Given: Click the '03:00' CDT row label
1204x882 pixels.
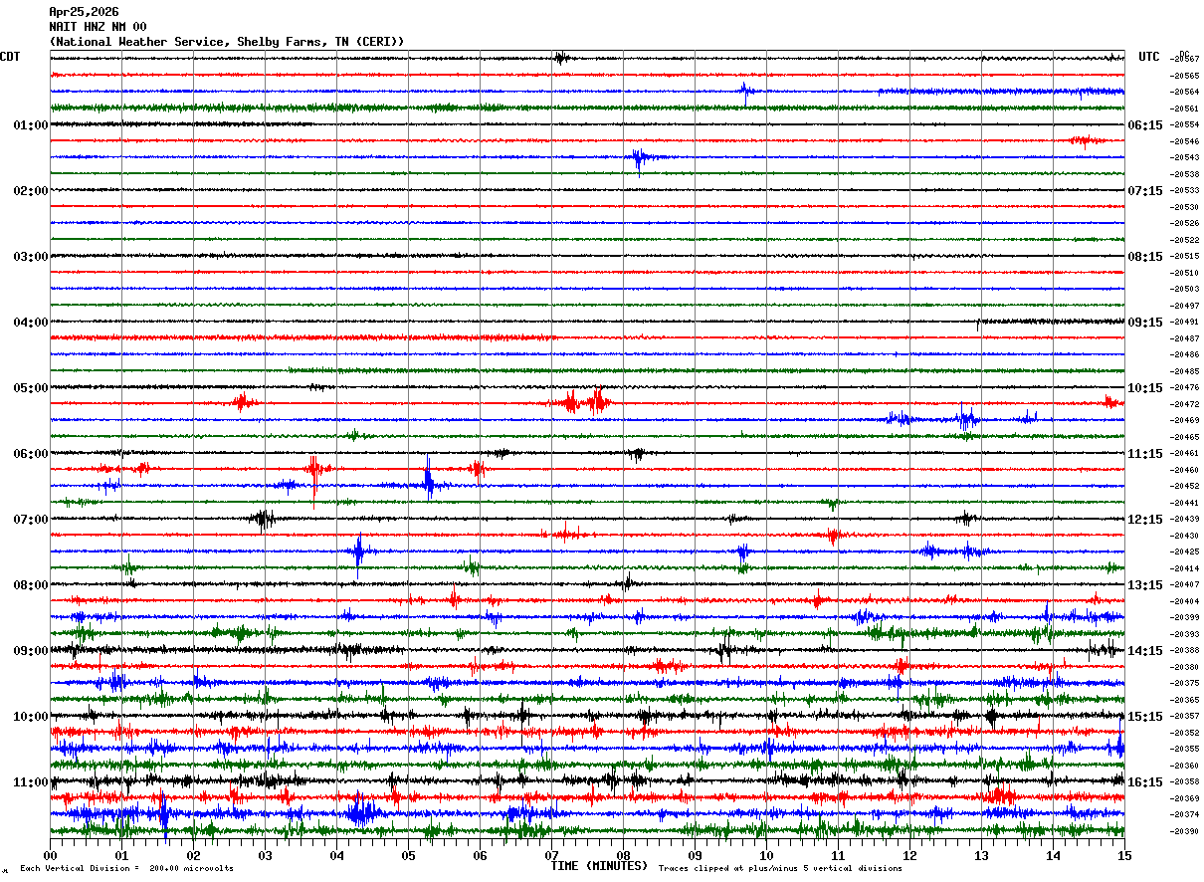Looking at the screenshot, I should coord(31,257).
